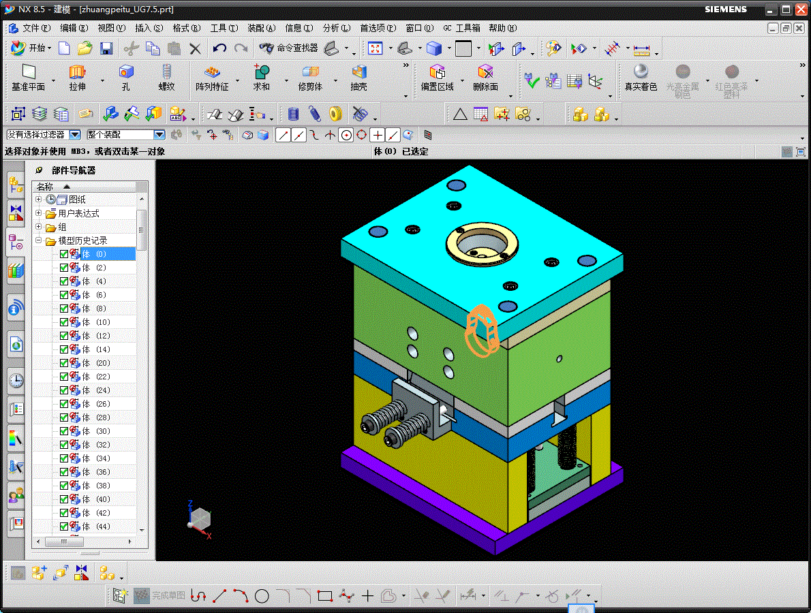Viewport: 811px width, 613px height.
Task: Uncheck the 体 (38) body checkbox
Action: point(64,486)
